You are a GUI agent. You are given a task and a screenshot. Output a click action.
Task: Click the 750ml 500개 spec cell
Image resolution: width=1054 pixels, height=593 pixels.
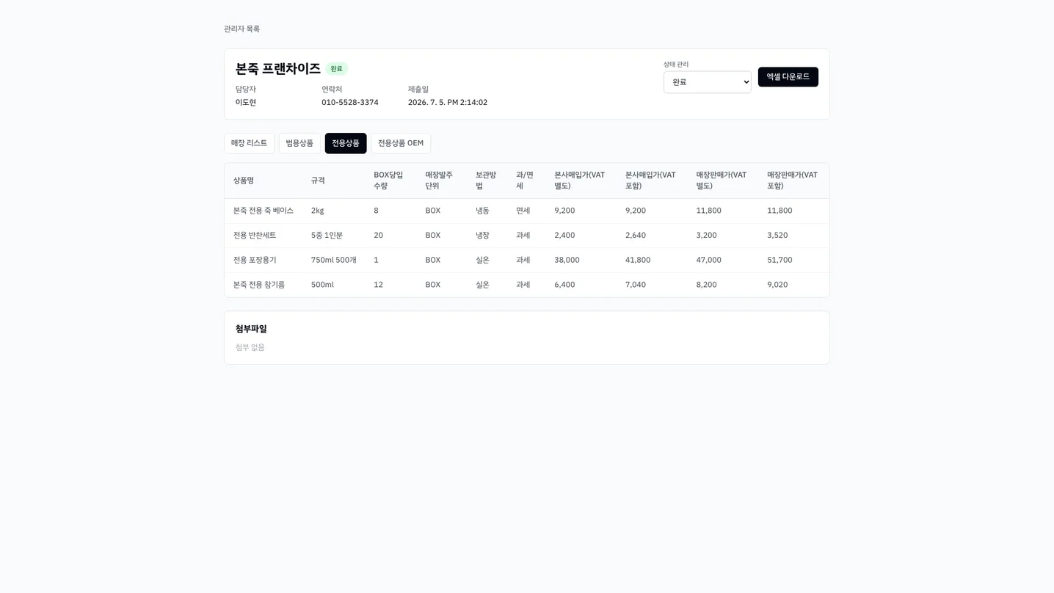click(334, 261)
